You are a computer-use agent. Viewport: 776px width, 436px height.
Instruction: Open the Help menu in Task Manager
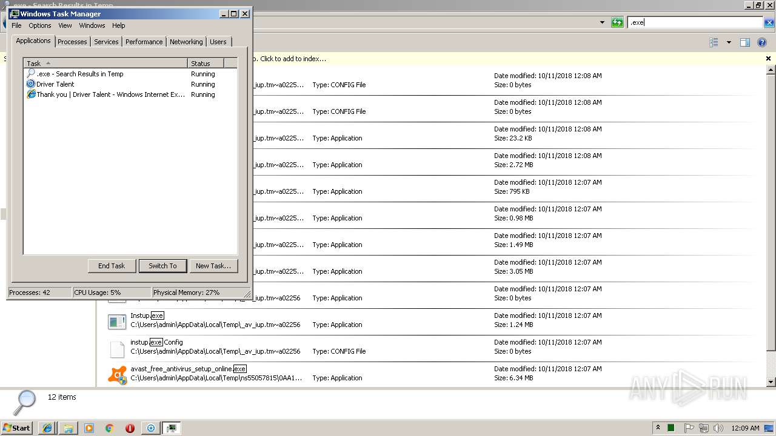click(x=119, y=25)
